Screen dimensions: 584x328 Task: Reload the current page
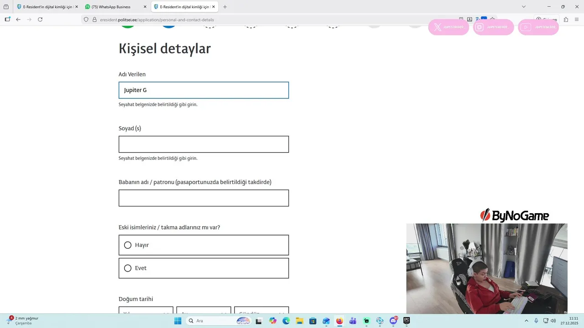click(x=40, y=20)
